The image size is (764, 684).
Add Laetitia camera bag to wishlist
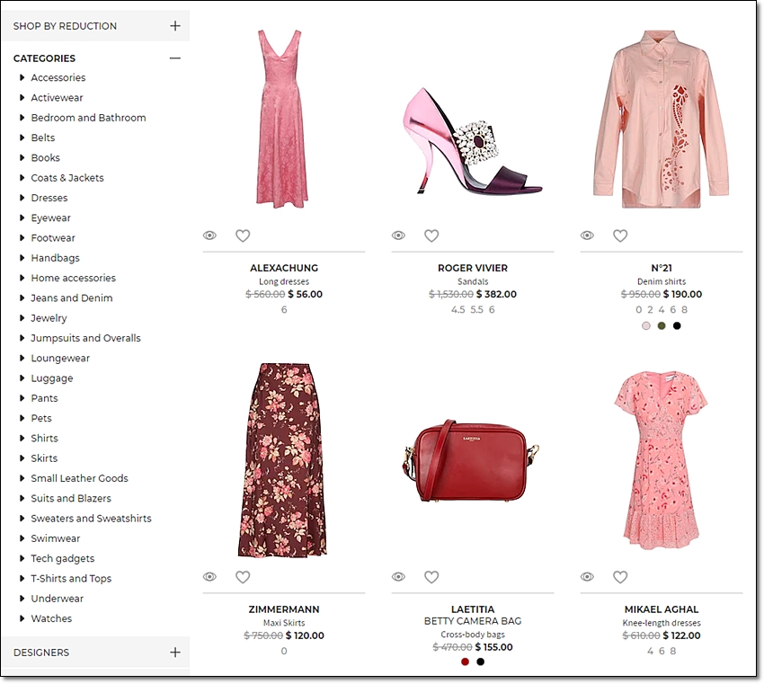point(431,577)
